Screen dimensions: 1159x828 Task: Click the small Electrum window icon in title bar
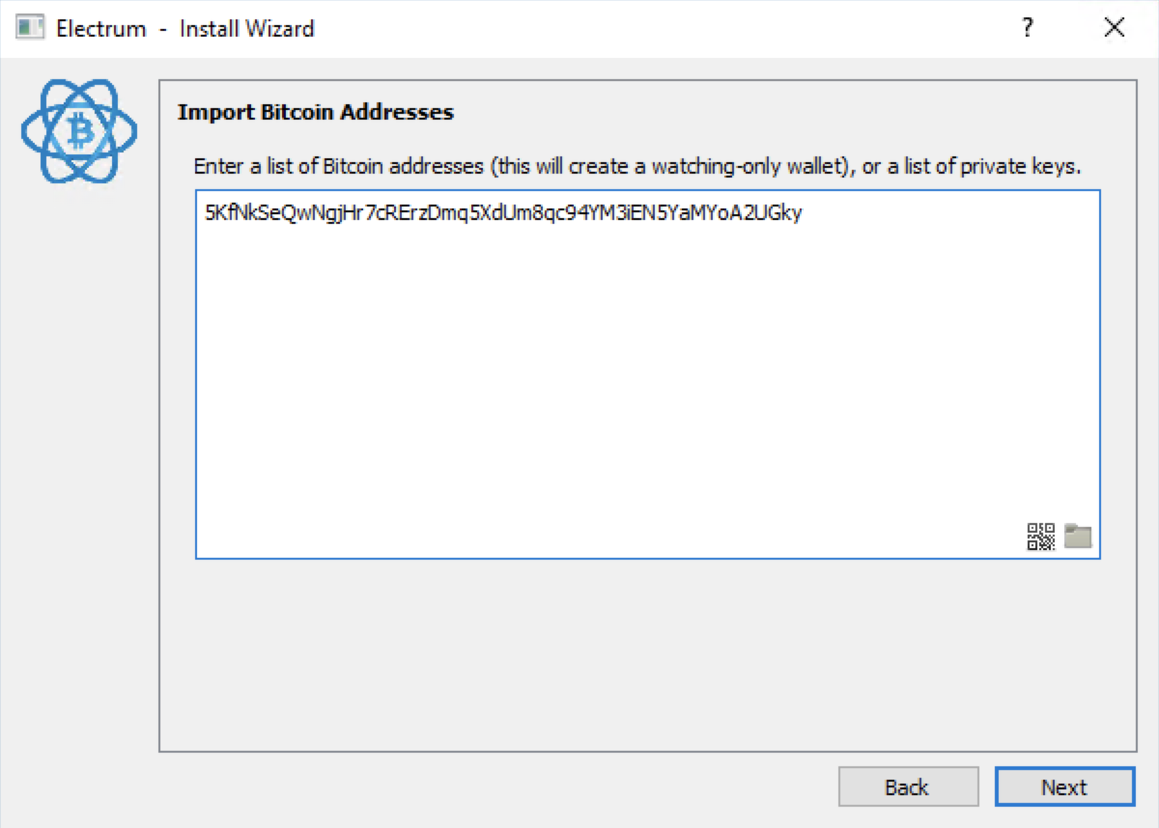pyautogui.click(x=31, y=28)
